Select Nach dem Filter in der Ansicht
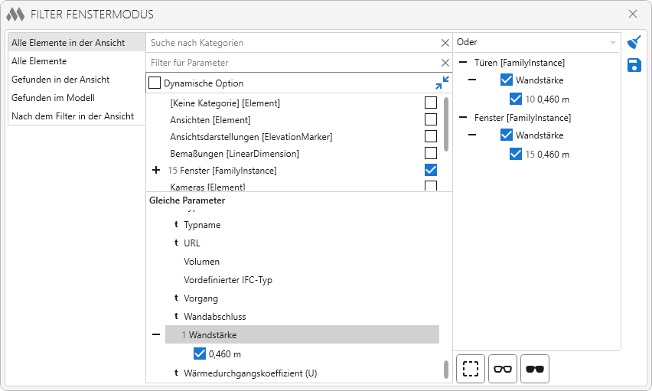 point(73,116)
